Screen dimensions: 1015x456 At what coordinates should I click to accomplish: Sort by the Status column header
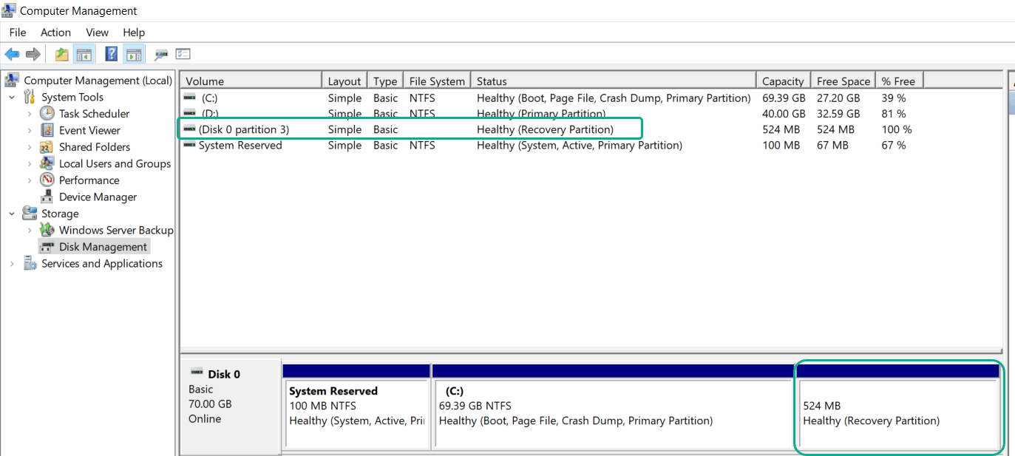click(614, 81)
